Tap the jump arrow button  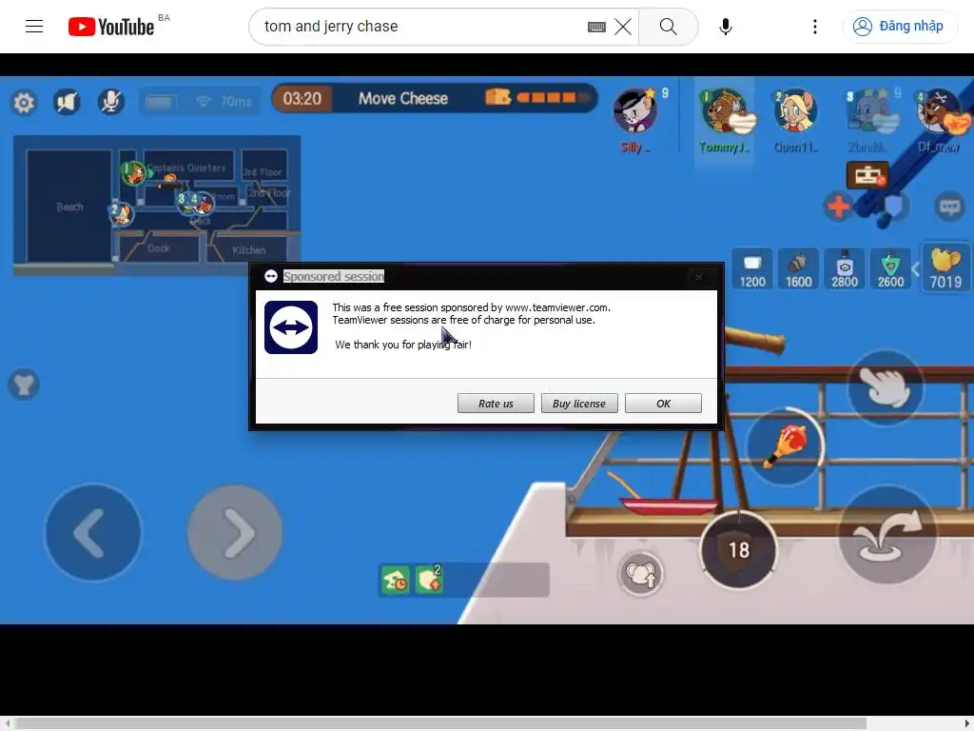tap(887, 535)
